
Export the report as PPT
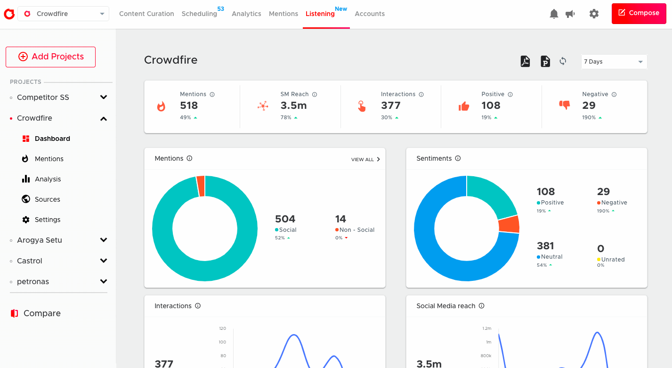coord(545,61)
